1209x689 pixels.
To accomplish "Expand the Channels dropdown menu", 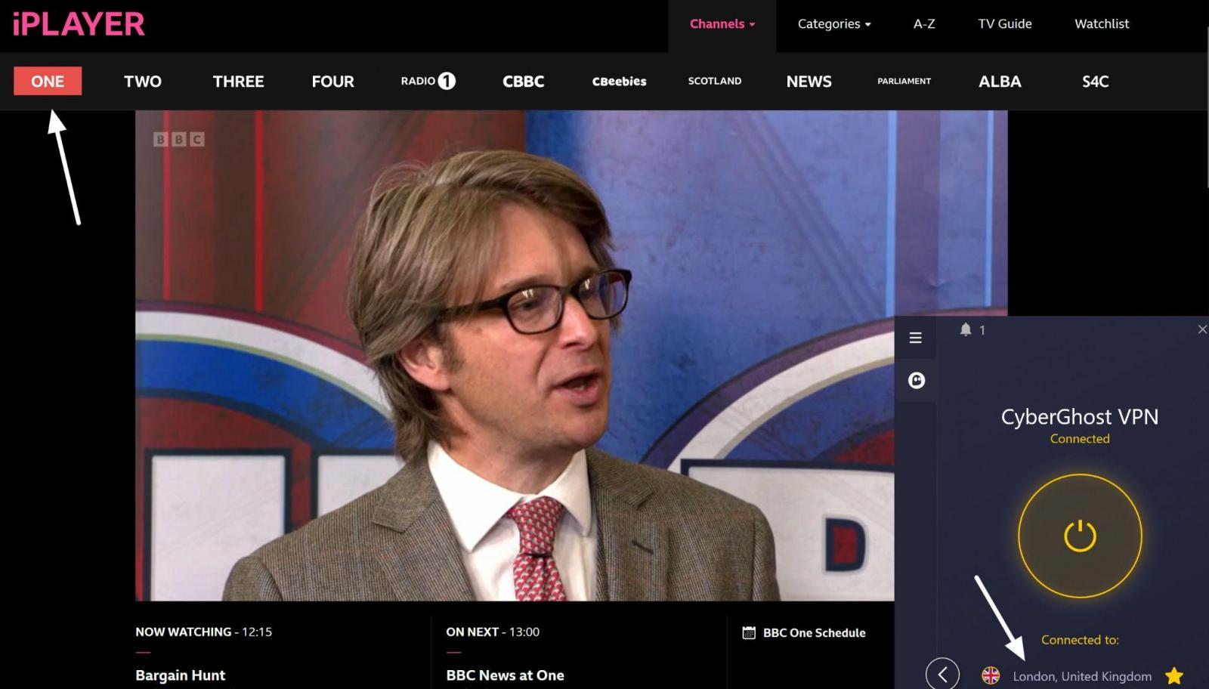I will pyautogui.click(x=722, y=24).
